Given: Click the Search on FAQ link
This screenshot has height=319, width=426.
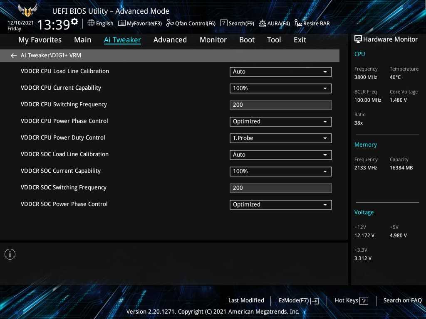Looking at the screenshot, I should point(402,300).
